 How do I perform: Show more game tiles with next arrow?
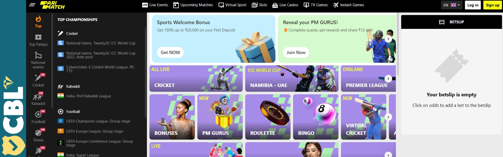(389, 117)
